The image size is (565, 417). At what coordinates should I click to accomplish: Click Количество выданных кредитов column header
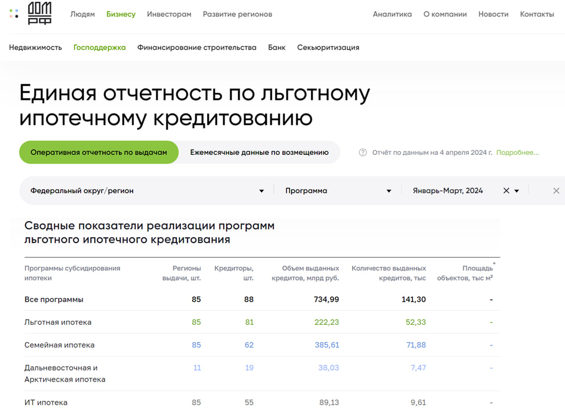[389, 273]
